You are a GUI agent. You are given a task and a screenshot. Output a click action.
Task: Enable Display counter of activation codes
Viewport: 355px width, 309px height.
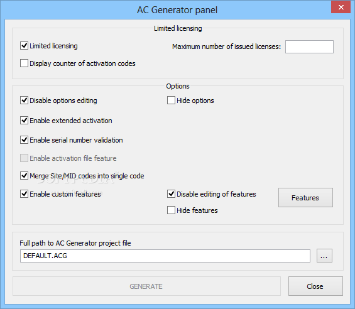(x=24, y=63)
